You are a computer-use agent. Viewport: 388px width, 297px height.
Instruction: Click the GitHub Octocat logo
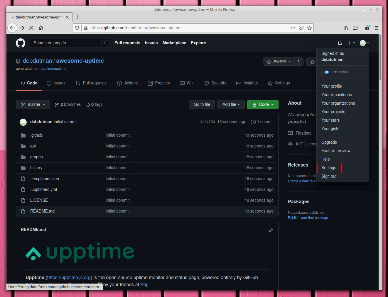click(x=20, y=43)
